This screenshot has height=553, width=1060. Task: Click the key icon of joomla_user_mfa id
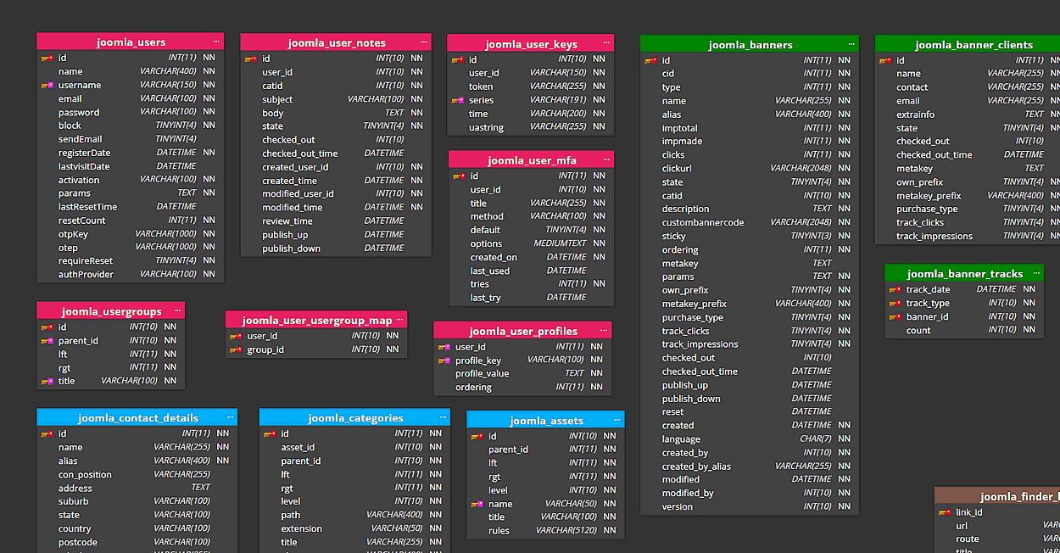coord(460,176)
